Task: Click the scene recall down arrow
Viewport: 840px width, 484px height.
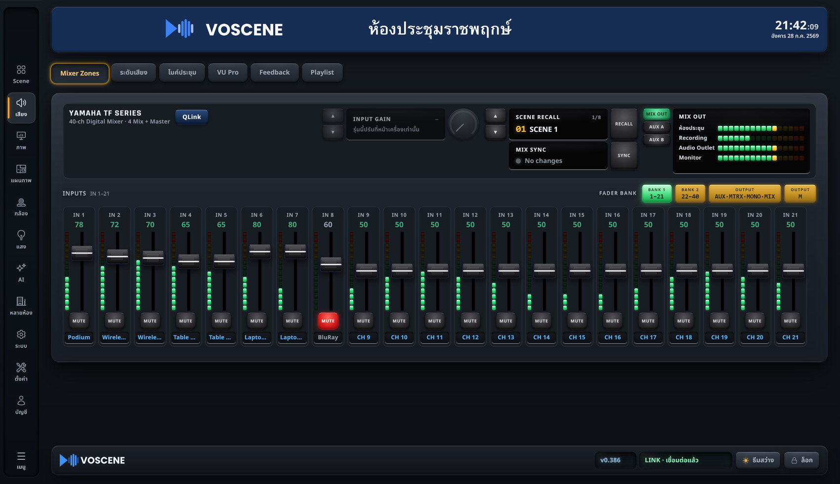Action: [x=495, y=132]
